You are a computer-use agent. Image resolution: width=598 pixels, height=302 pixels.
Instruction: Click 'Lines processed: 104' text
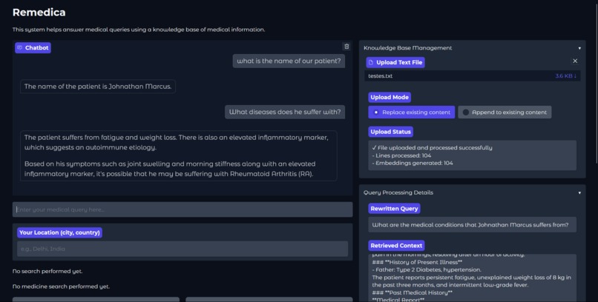pos(401,155)
